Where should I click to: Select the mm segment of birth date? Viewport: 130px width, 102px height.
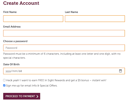(x=15, y=71)
